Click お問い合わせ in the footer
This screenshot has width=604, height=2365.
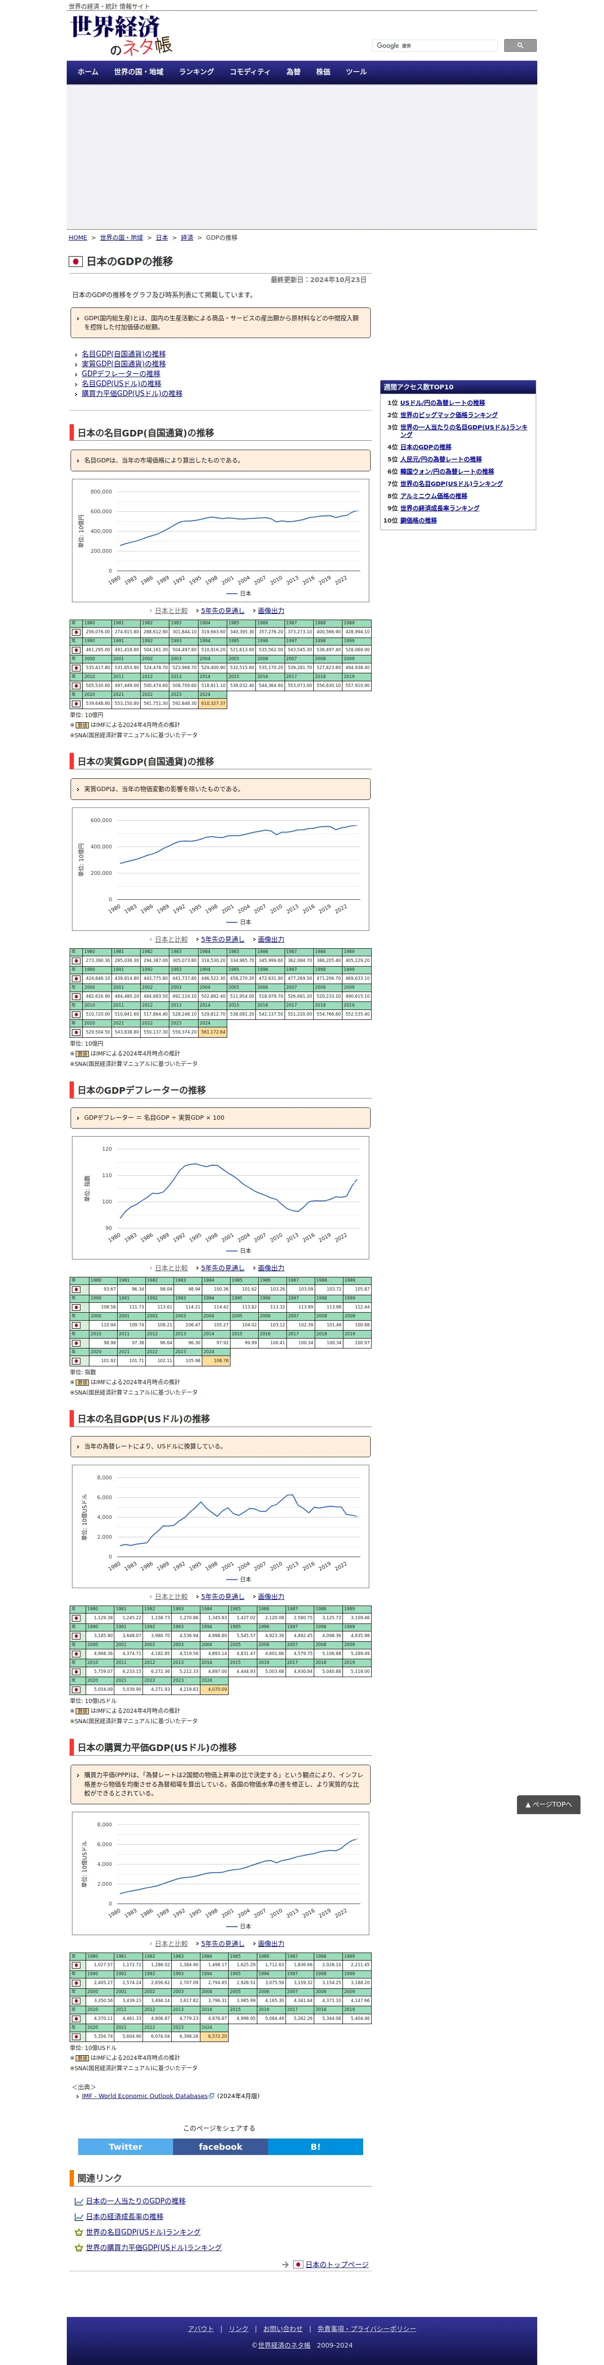coord(283,2328)
